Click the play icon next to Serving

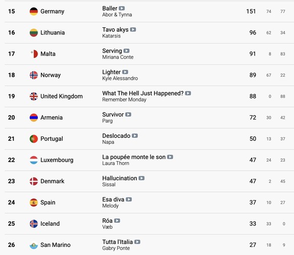pyautogui.click(x=126, y=51)
